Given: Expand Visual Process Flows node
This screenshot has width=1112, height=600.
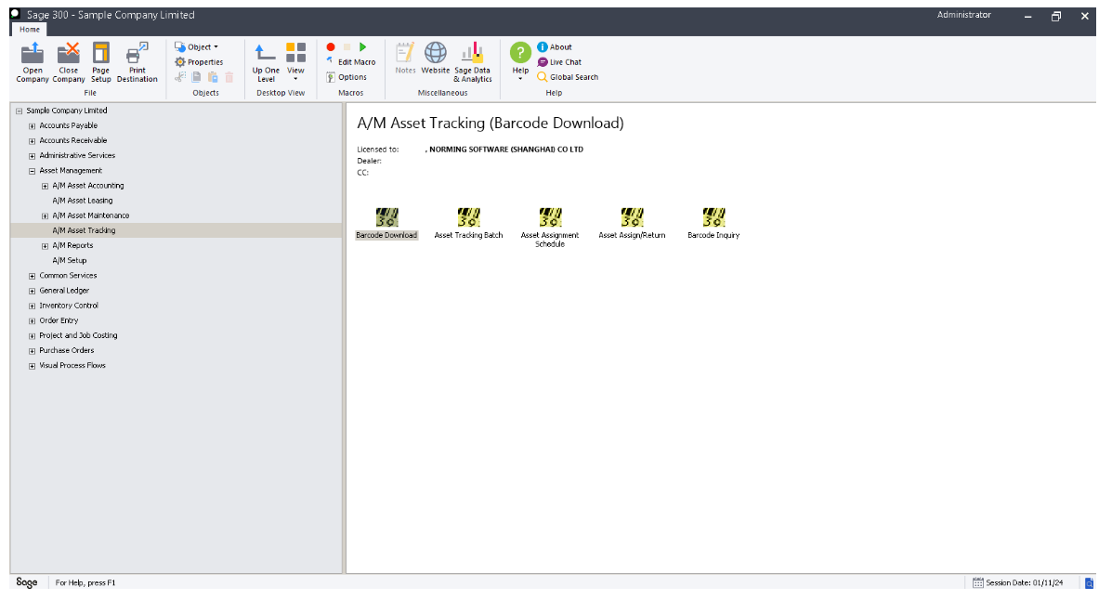Looking at the screenshot, I should tap(32, 366).
